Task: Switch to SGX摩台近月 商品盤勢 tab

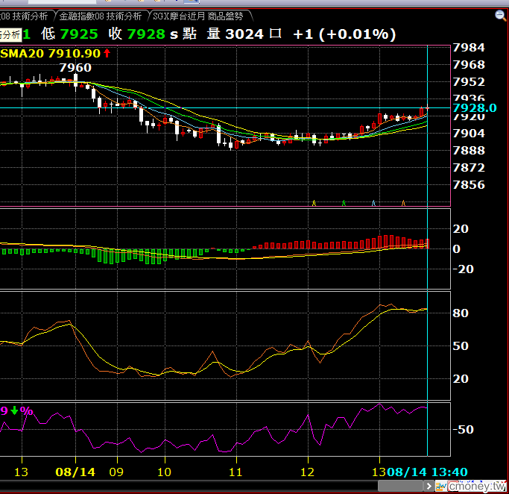Action: pyautogui.click(x=198, y=16)
